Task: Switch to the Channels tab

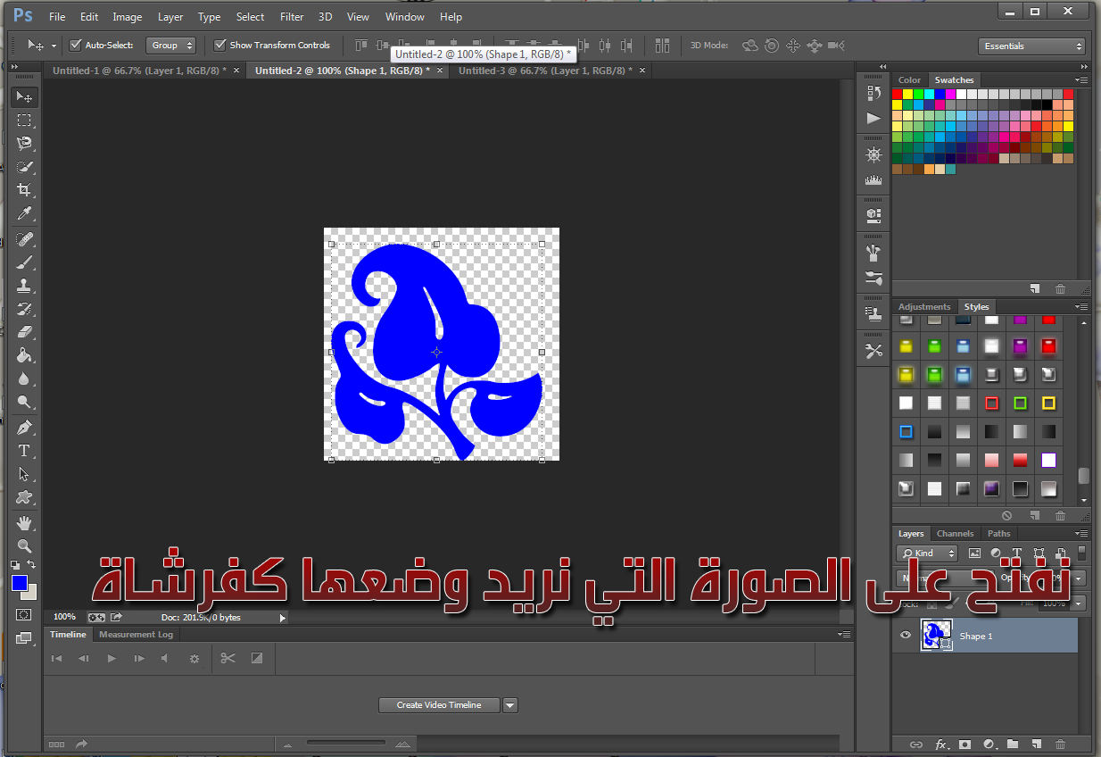Action: (x=955, y=534)
